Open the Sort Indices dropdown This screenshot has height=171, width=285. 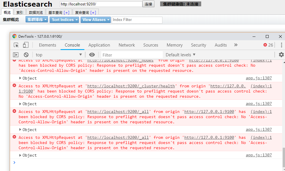coord(64,20)
